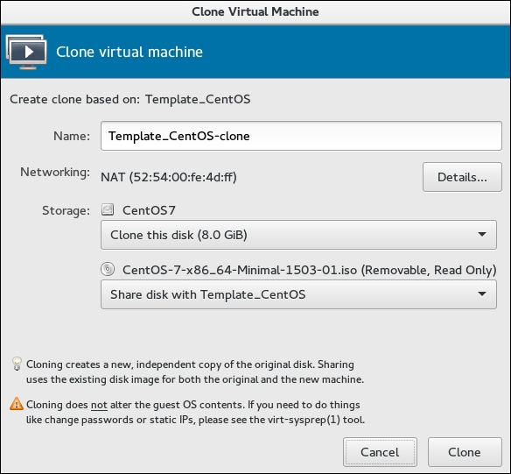Click the virt-sysprep warning message text
Screen dimensions: 511x474
click(195, 412)
